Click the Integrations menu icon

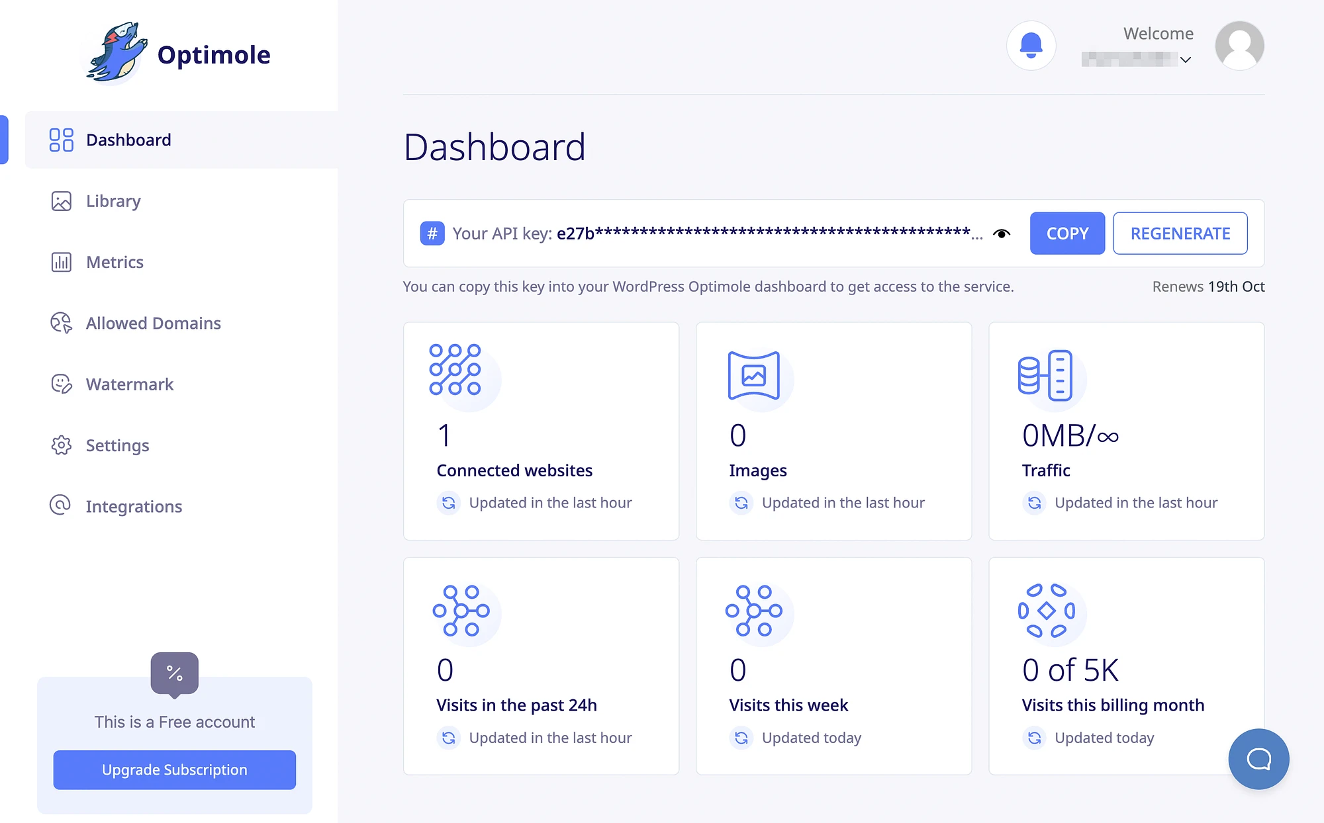click(61, 505)
